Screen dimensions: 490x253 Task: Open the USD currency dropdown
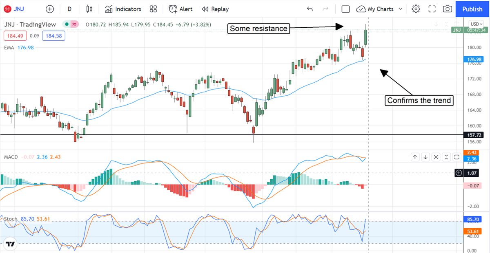(476, 24)
